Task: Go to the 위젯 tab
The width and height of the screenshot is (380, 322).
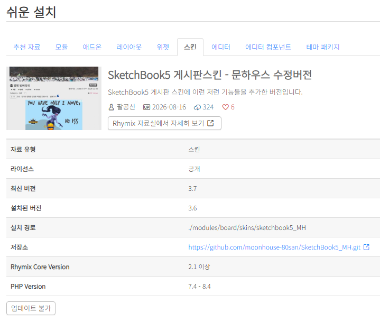Action: (163, 47)
